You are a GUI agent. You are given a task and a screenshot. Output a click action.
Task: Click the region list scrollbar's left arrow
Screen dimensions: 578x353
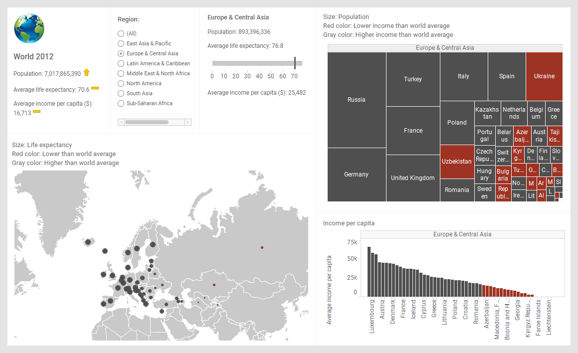(121, 122)
